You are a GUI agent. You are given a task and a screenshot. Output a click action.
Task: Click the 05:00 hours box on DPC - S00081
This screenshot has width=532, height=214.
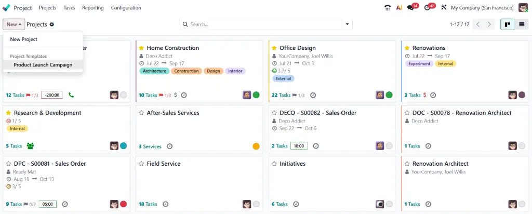click(48, 204)
